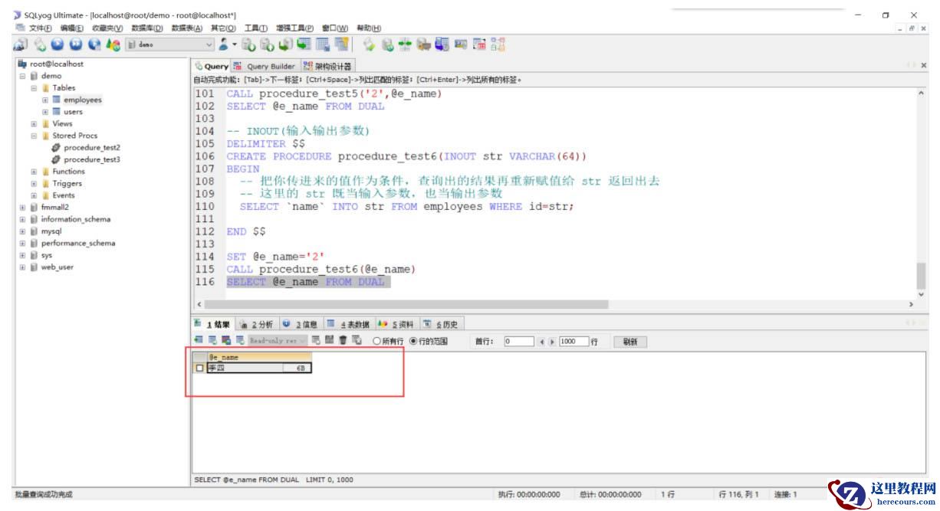940x511 pixels.
Task: Click the procedure_test2 stored procedure icon
Action: click(x=56, y=147)
